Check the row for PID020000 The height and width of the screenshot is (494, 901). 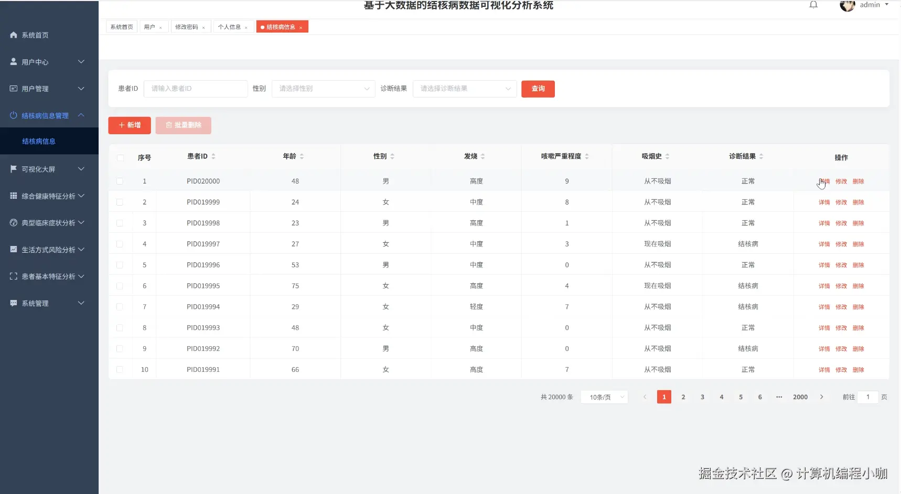click(120, 181)
